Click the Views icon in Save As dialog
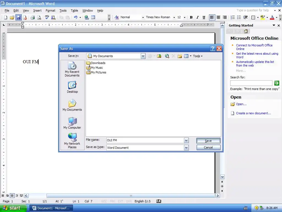 pos(186,56)
